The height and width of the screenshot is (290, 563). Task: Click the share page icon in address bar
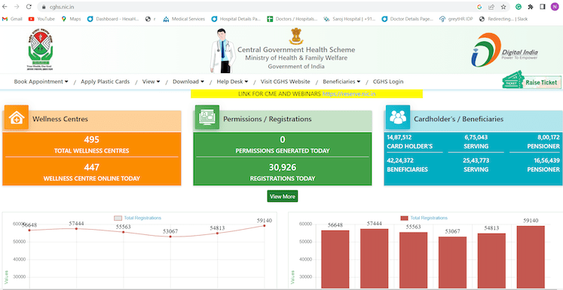click(491, 7)
